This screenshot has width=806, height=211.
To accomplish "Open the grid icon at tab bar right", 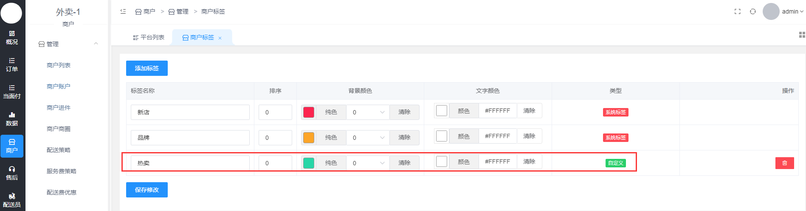I will click(802, 35).
